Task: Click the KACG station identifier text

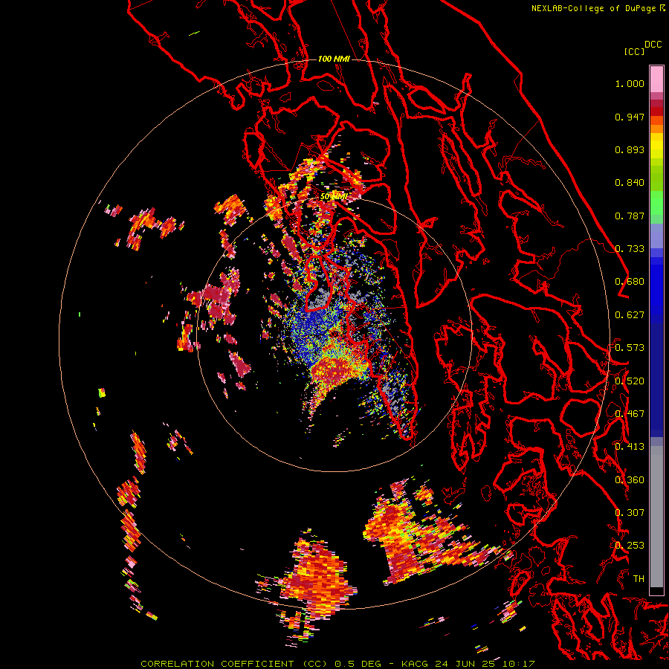Action: [416, 664]
